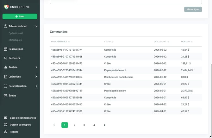Open order 455aa595-21074071381968
The image size is (212, 138).
point(67,57)
